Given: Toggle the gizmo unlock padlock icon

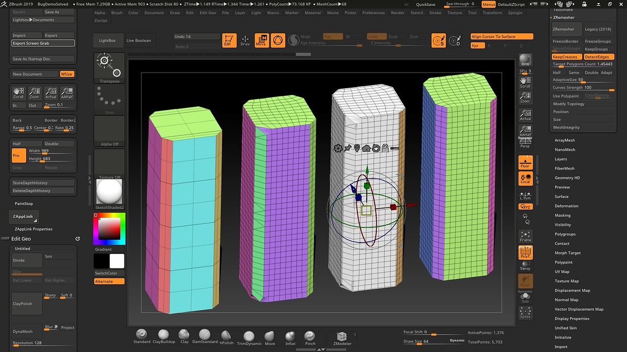Looking at the screenshot, I should click(x=384, y=149).
